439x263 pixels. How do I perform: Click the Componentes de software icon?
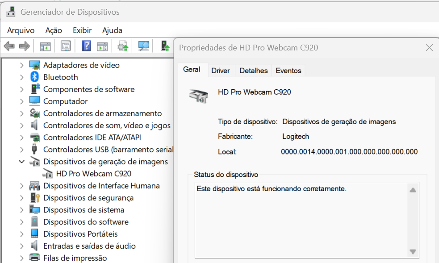(x=35, y=89)
